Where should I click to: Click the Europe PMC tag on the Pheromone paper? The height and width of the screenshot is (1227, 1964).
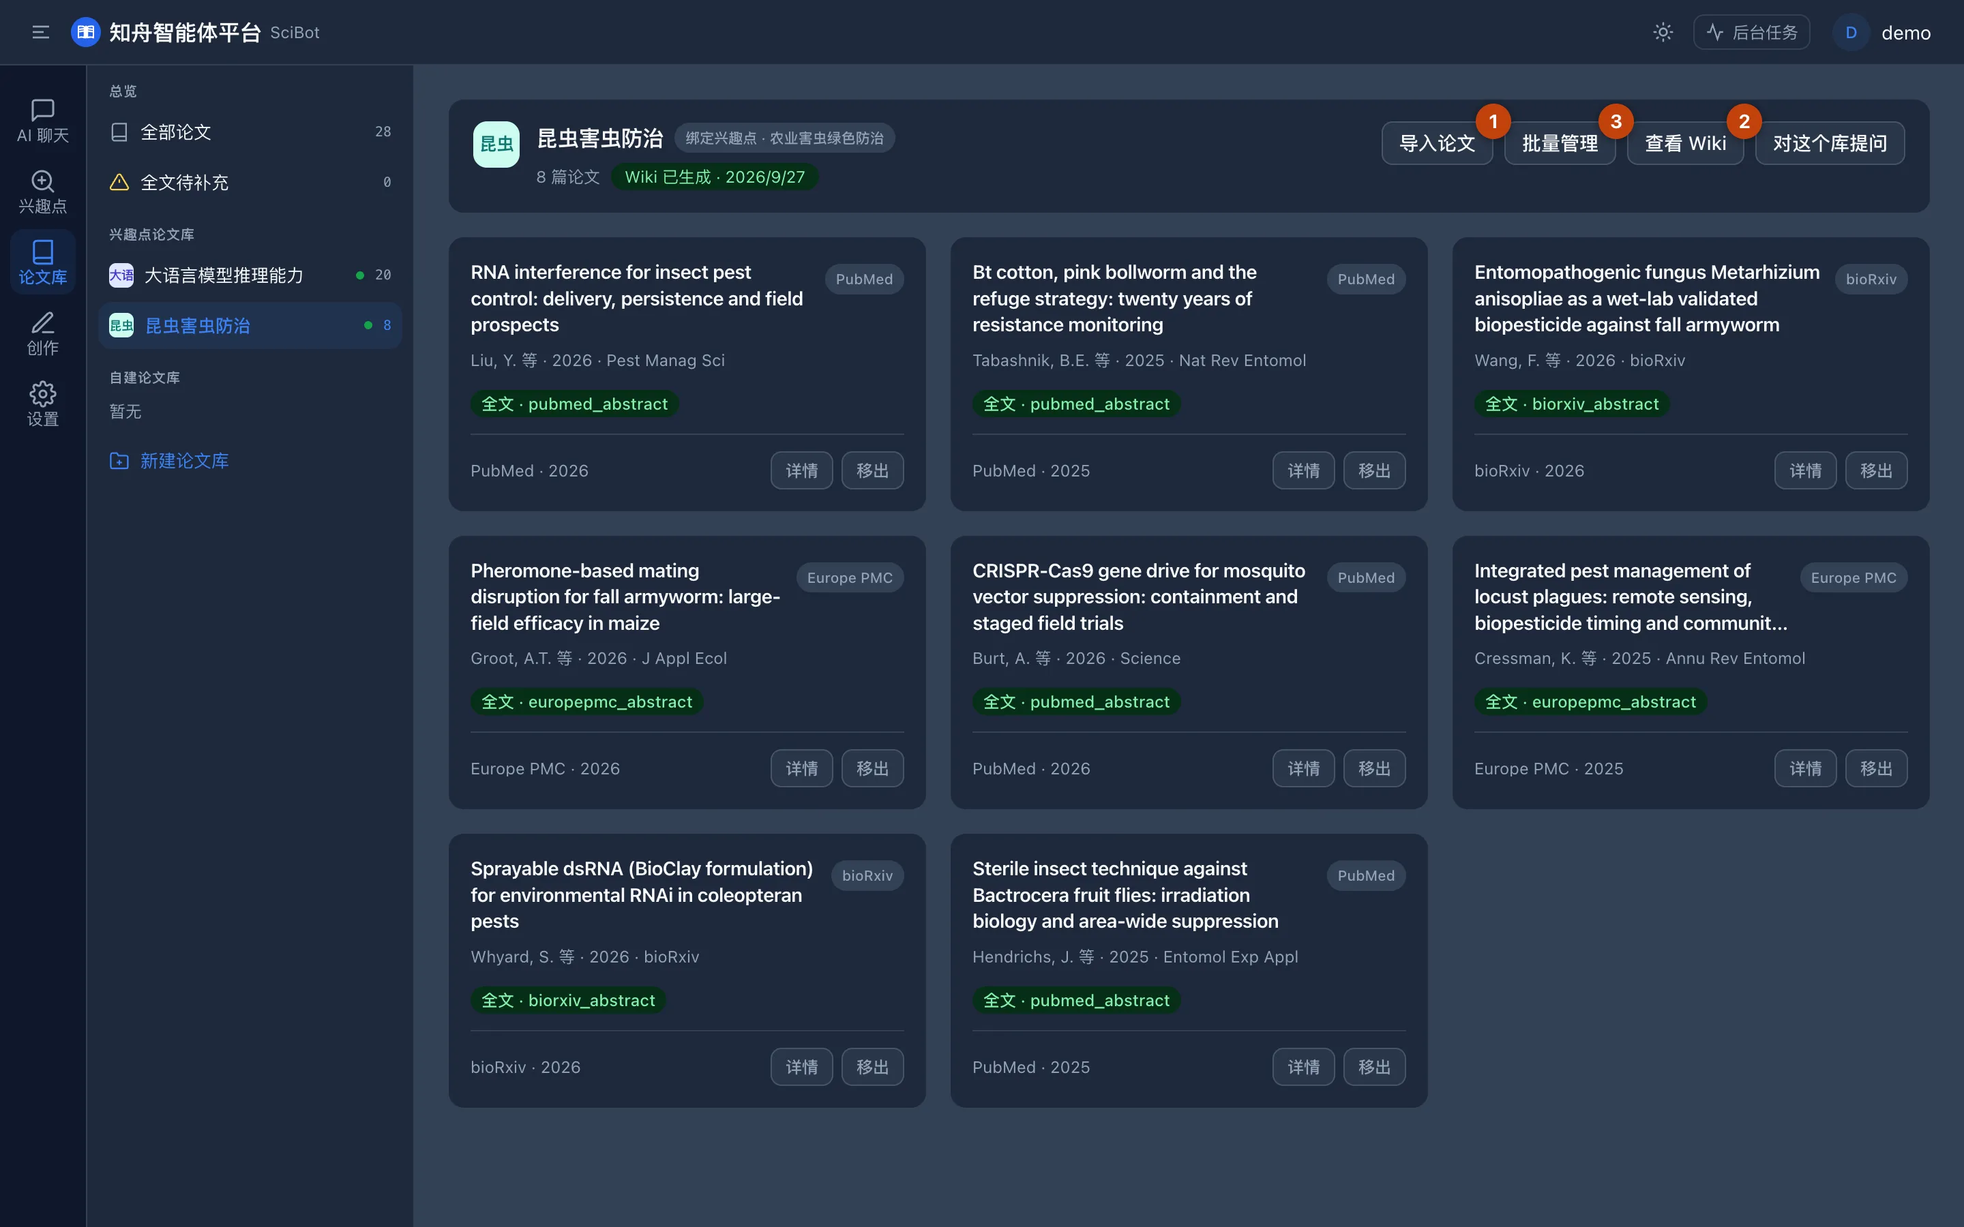pyautogui.click(x=850, y=578)
